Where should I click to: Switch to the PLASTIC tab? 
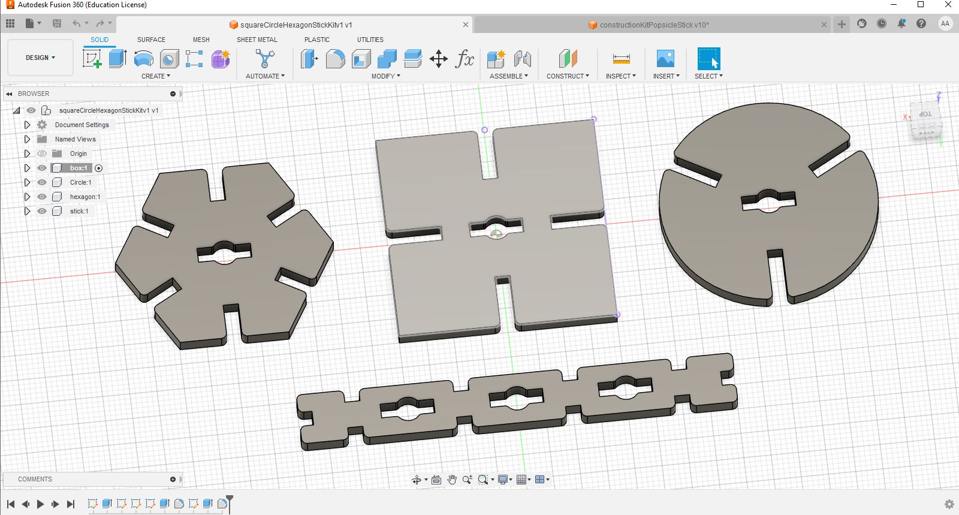pos(317,40)
